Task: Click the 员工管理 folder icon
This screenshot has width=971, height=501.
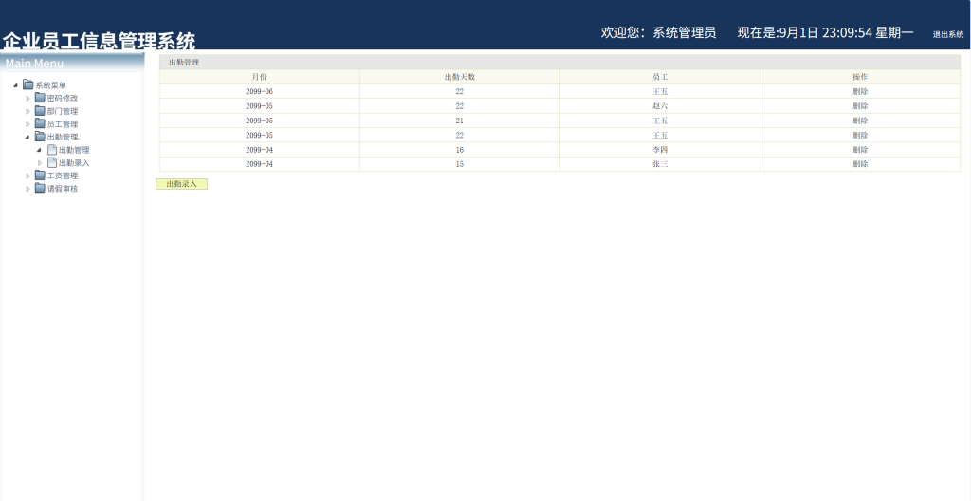Action: click(40, 124)
